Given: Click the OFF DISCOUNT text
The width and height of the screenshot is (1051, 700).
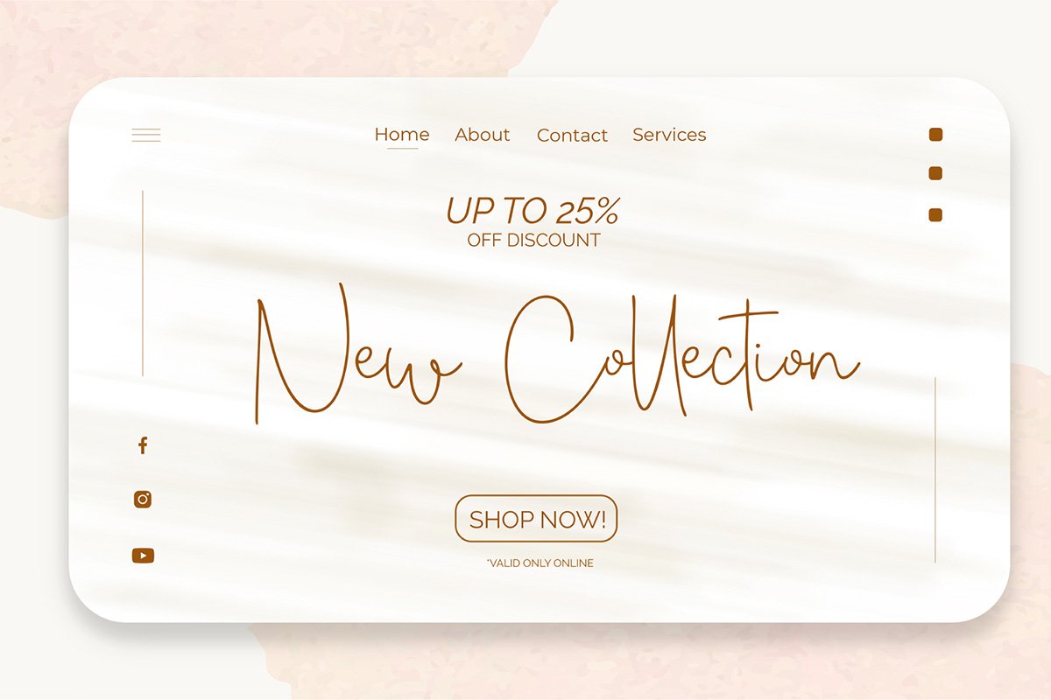Looking at the screenshot, I should [x=534, y=240].
